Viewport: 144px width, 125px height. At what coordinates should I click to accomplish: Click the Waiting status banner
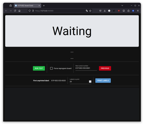(x=72, y=31)
